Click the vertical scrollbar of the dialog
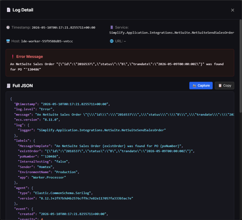 tap(241, 66)
